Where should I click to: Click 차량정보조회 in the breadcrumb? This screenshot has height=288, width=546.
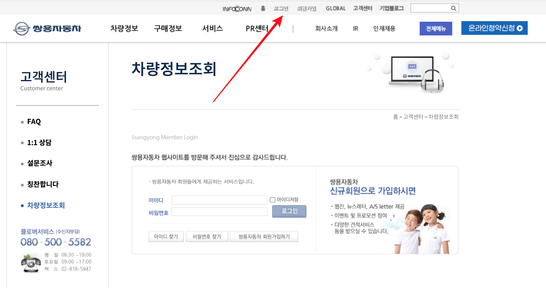point(443,117)
